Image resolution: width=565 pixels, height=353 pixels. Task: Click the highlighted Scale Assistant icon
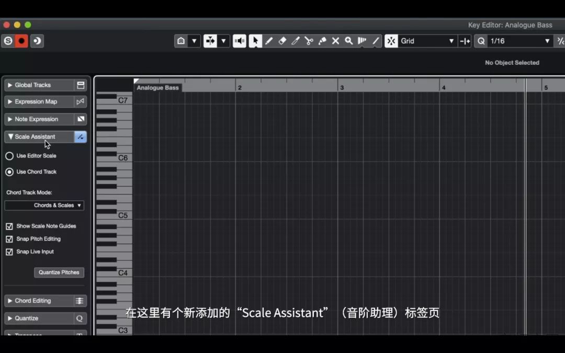pos(81,137)
